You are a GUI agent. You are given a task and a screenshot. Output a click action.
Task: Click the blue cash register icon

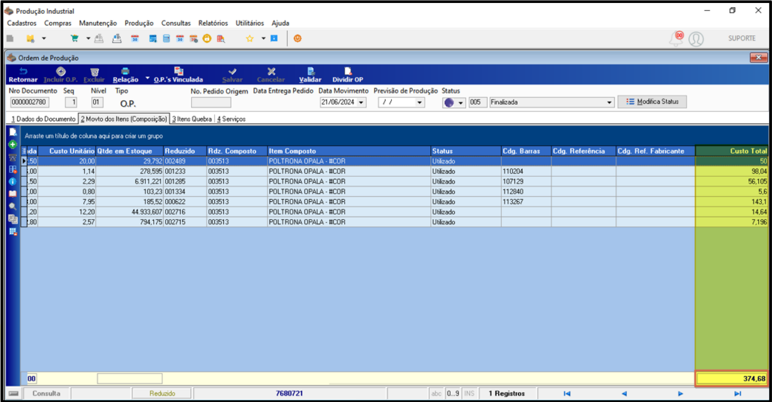(x=117, y=38)
